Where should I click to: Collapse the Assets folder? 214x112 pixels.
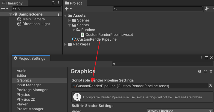[x=65, y=16]
